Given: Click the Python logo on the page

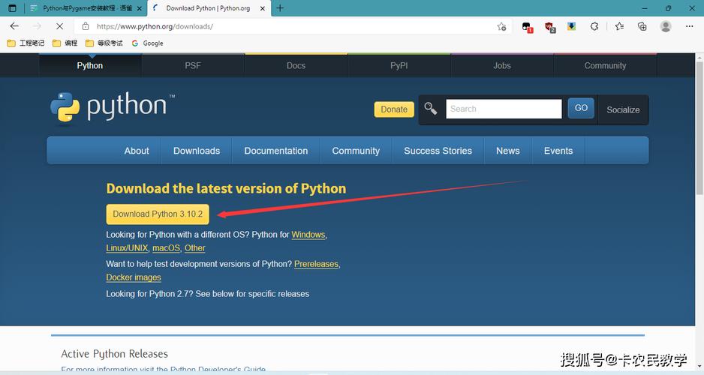Looking at the screenshot, I should [113, 107].
